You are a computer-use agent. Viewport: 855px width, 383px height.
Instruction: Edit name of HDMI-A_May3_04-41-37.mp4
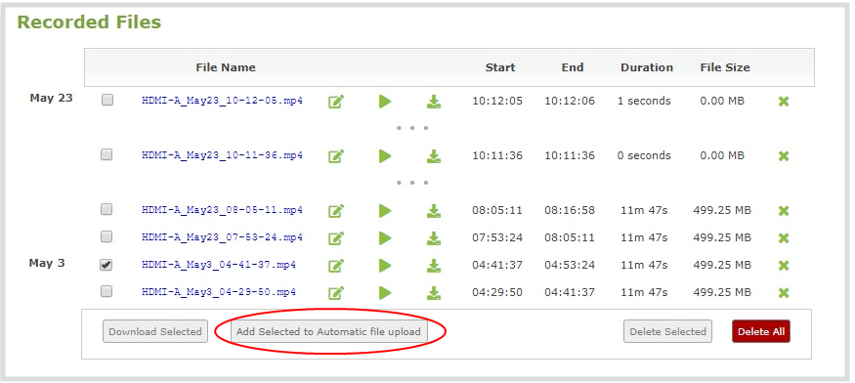pos(336,265)
